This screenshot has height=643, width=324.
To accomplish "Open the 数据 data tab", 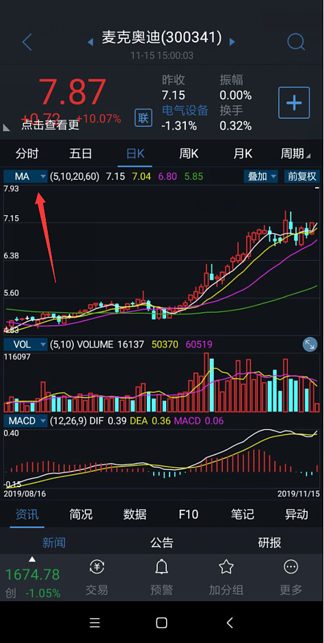I will 135,515.
